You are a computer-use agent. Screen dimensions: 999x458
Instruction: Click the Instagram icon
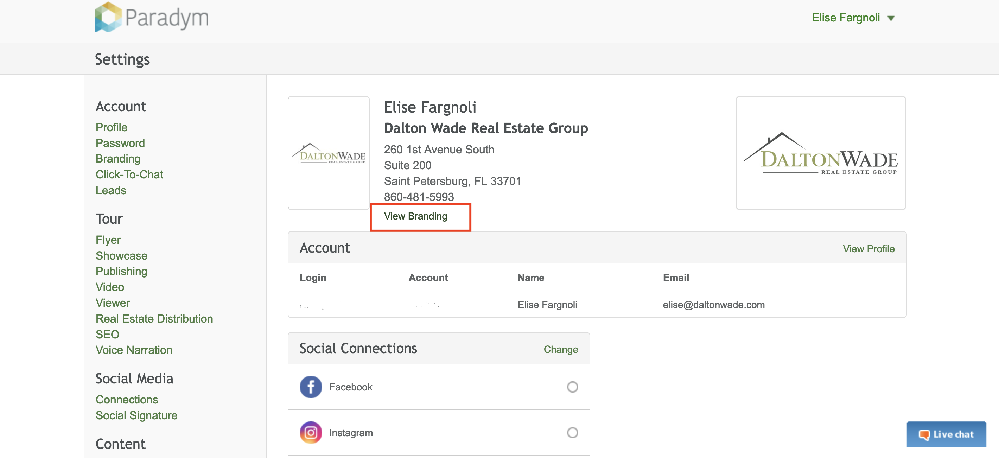pyautogui.click(x=311, y=432)
